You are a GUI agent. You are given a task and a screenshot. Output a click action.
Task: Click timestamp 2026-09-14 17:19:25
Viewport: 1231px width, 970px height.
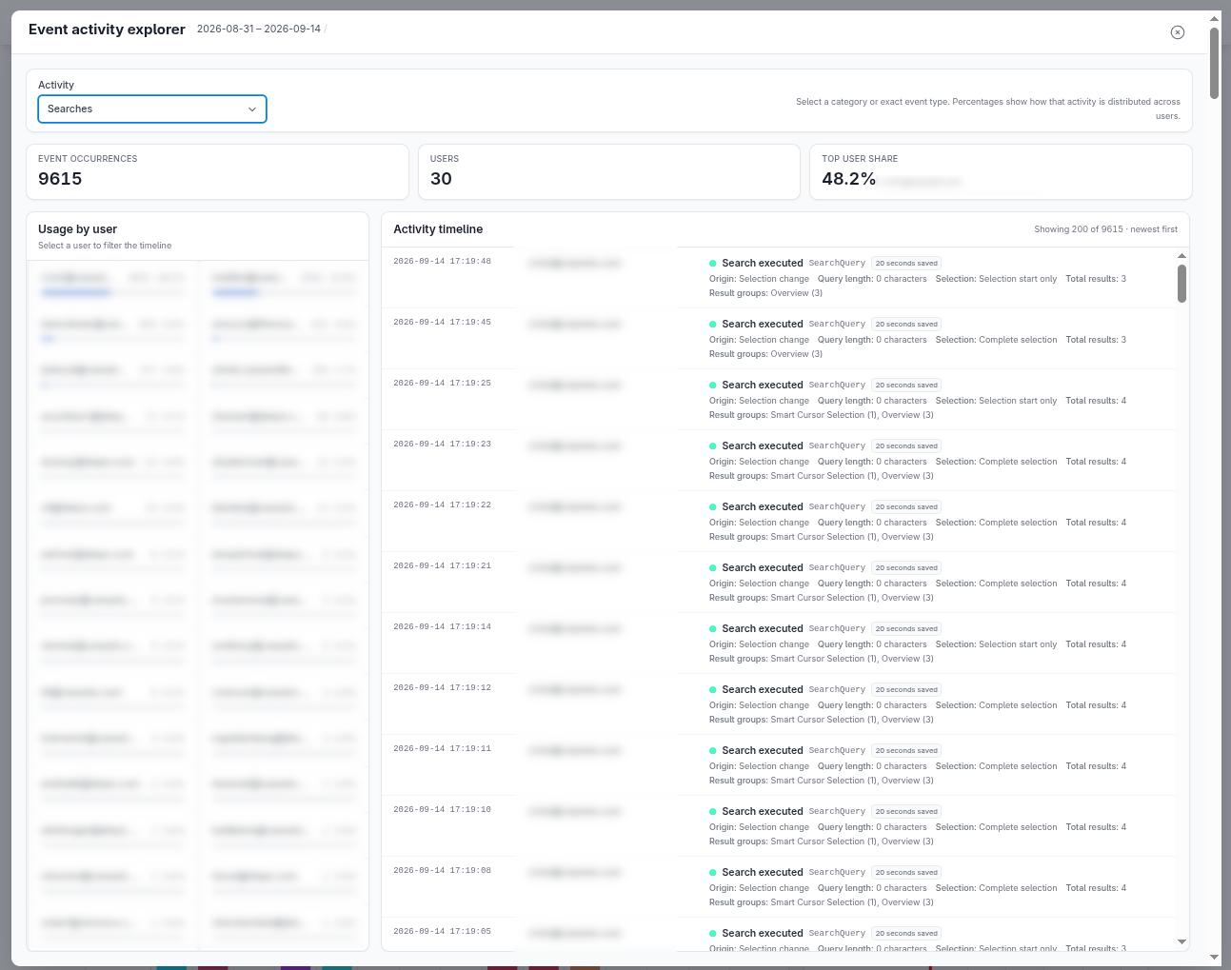point(442,383)
